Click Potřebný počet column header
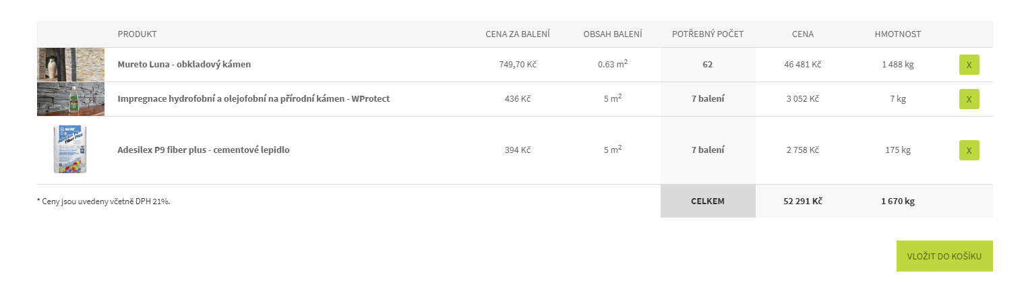 (708, 34)
